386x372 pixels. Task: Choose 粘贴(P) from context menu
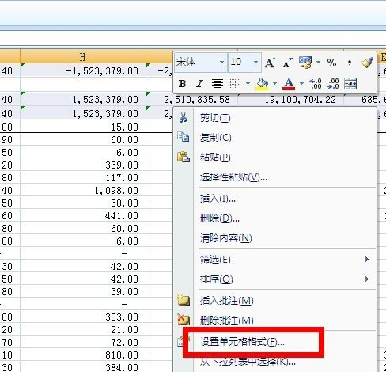274,158
